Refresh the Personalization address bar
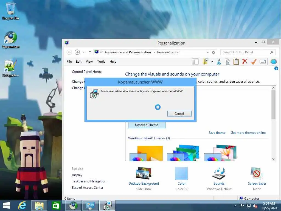The image size is (281, 211). pos(213,52)
